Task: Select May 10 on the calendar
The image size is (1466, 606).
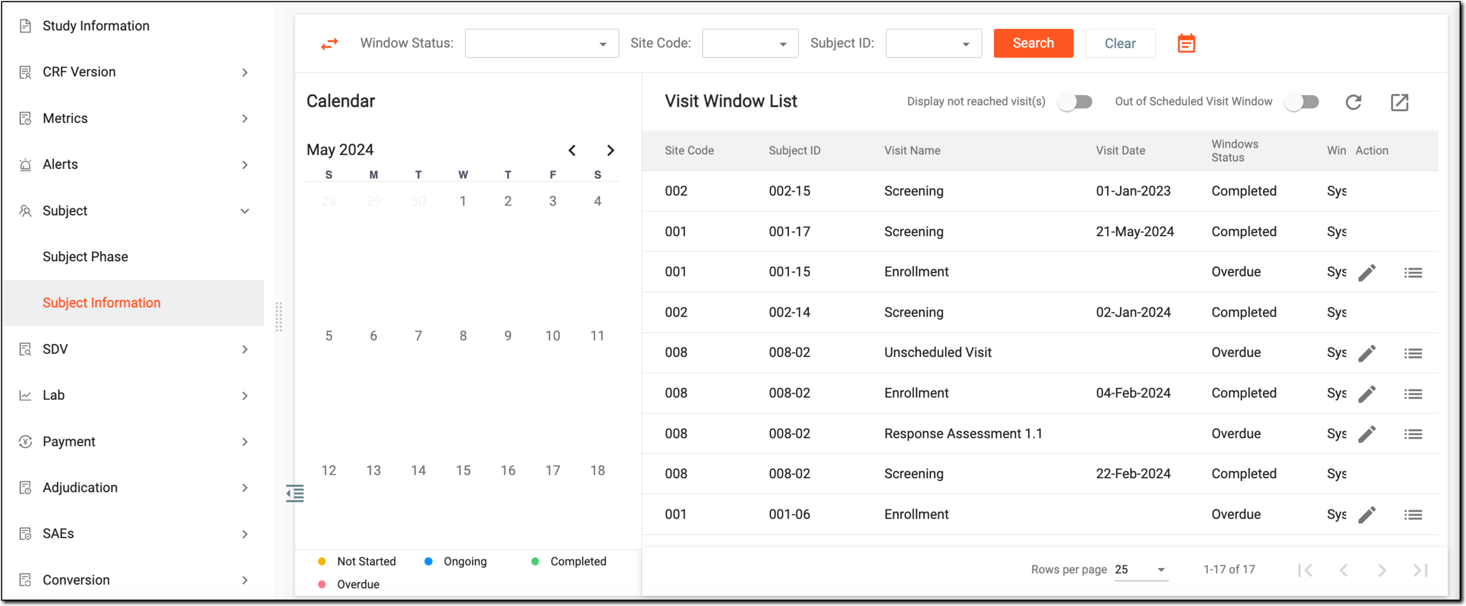Action: click(x=553, y=336)
